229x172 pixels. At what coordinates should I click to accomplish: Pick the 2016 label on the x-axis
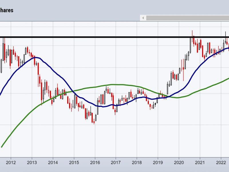coord(95,163)
